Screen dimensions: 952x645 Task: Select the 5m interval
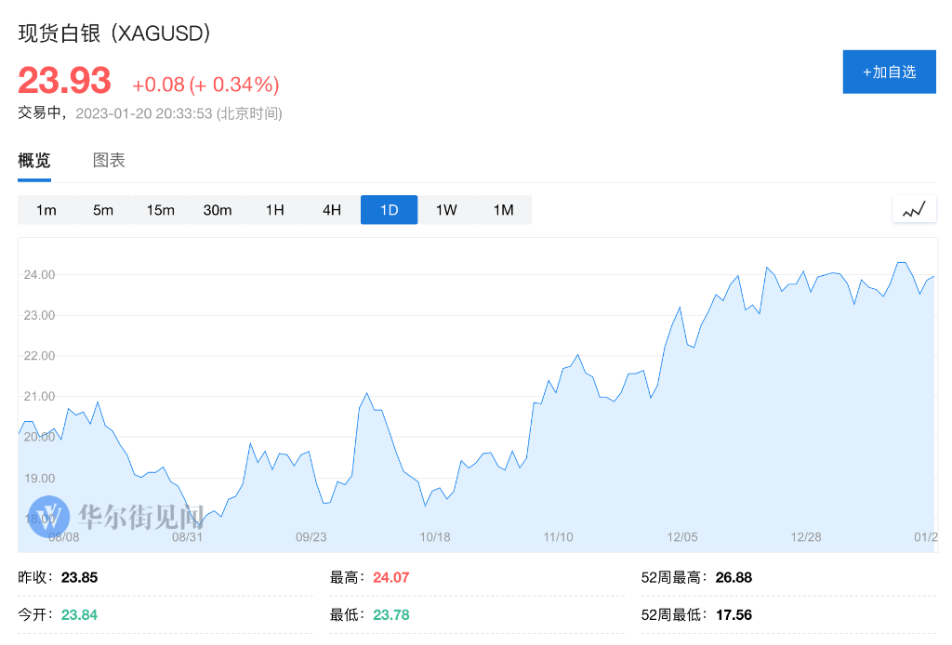click(103, 210)
